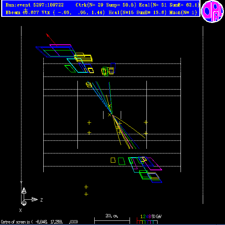The width and height of the screenshot is (225, 225).
Task: Pick the small green parallelogram beside yellow square
Action: point(122,161)
